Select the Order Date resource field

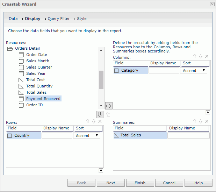pos(36,55)
